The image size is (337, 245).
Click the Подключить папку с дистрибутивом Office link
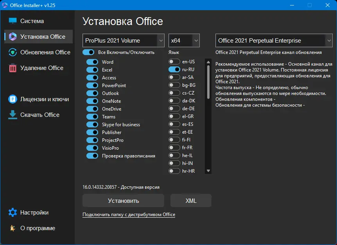point(129,215)
